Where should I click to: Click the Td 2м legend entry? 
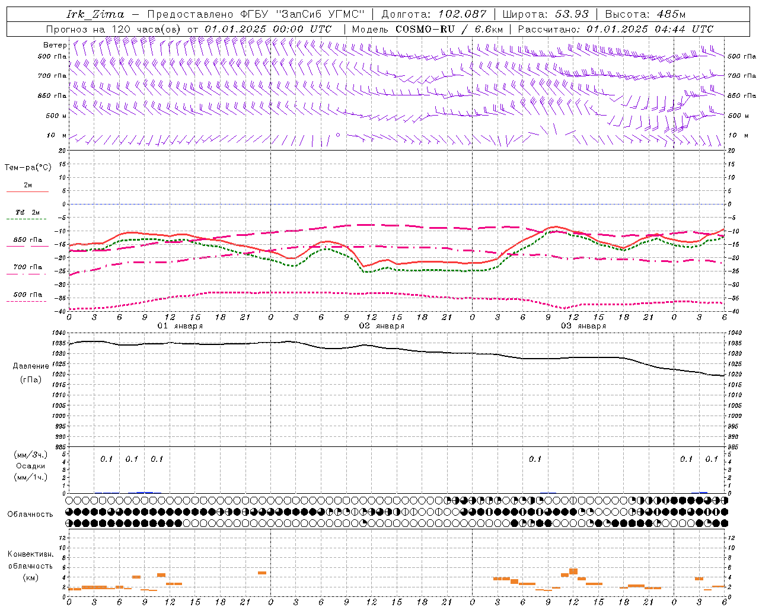27,212
